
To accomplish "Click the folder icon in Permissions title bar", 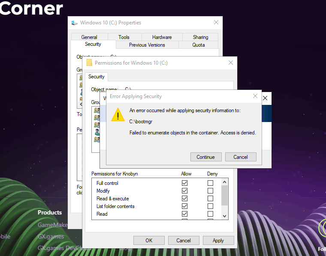I will coord(89,63).
